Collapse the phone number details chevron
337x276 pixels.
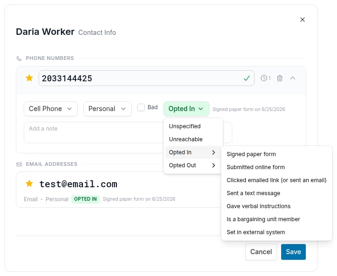tap(293, 78)
